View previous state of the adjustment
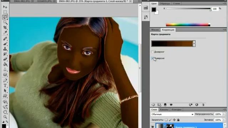Screen dimensions: 228x128 tap(191, 105)
